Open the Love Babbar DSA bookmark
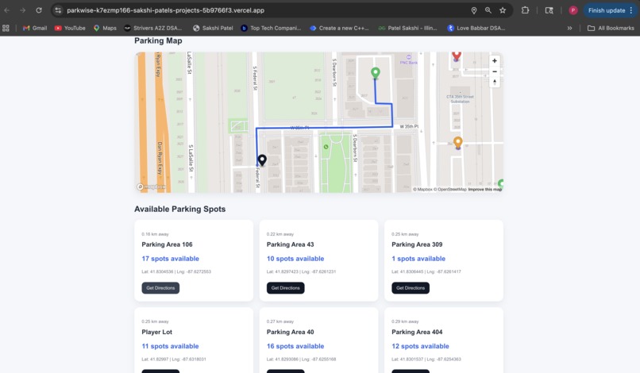 476,28
